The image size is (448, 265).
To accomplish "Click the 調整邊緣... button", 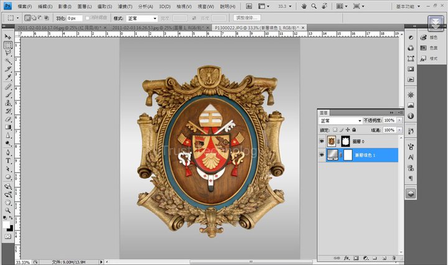I will 247,18.
